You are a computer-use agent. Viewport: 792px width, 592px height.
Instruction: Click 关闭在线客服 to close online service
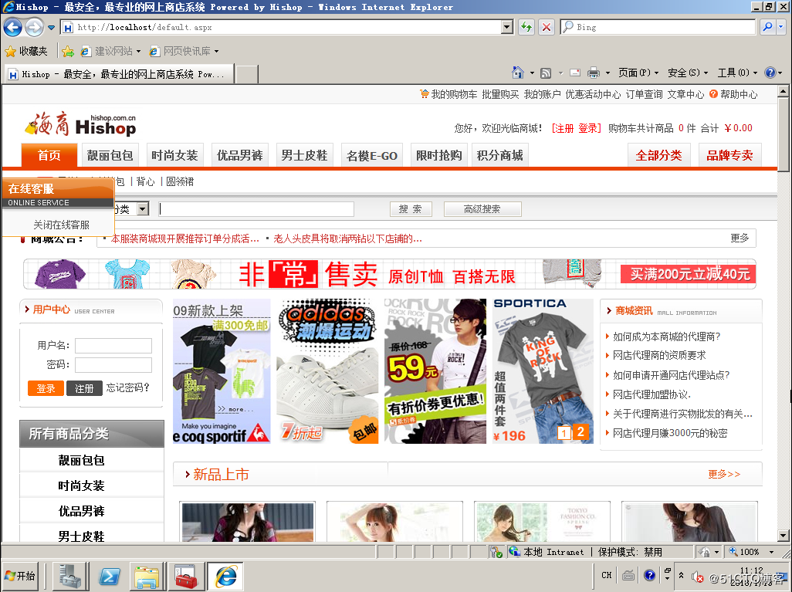pos(61,225)
